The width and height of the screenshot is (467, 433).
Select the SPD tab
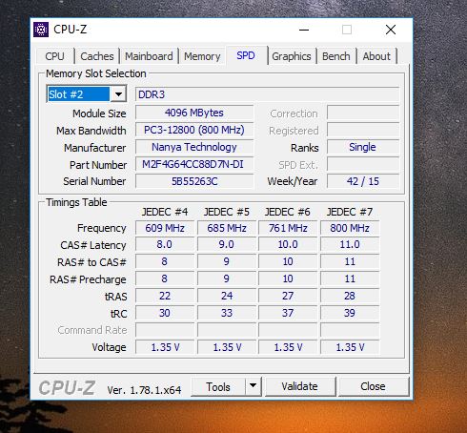pyautogui.click(x=246, y=55)
